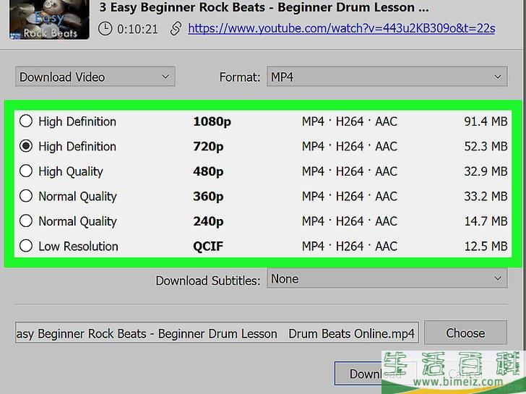This screenshot has width=526, height=394.
Task: Click the clock duration icon
Action: click(105, 29)
